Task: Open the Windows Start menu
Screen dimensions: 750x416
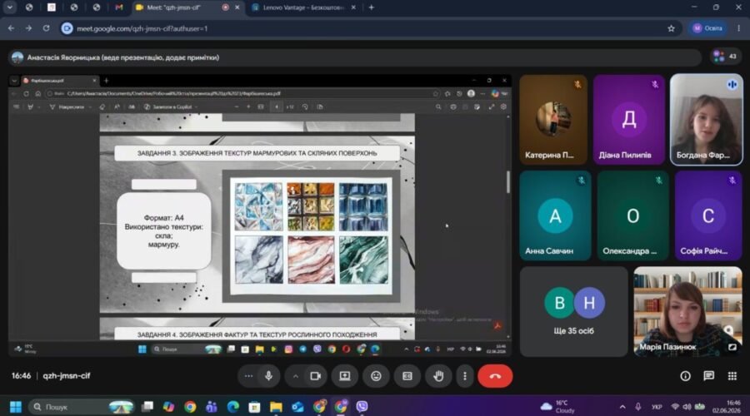Action: tap(16, 407)
